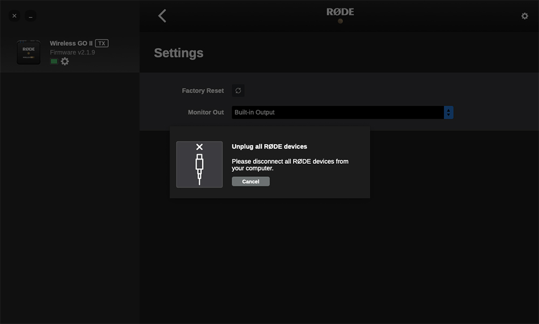The image size is (539, 324).
Task: Click the gear icon under Wireless GO II
Action: [x=65, y=61]
